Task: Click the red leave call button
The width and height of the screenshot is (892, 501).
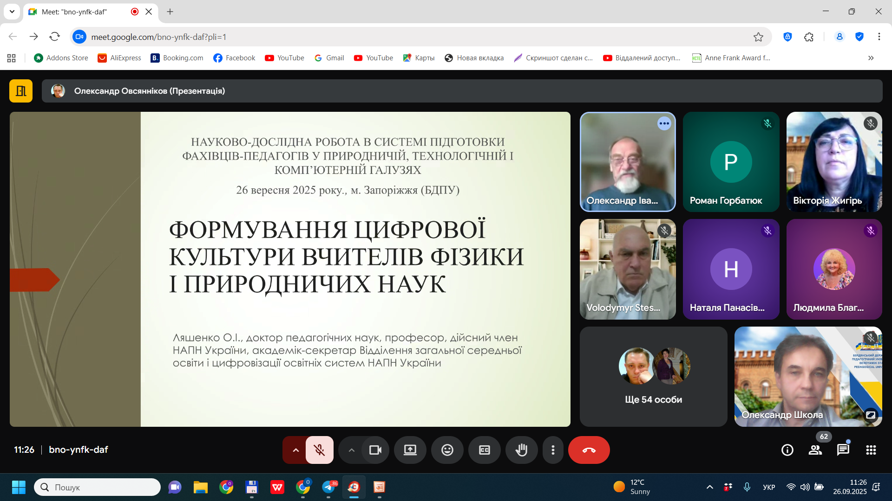Action: click(589, 450)
